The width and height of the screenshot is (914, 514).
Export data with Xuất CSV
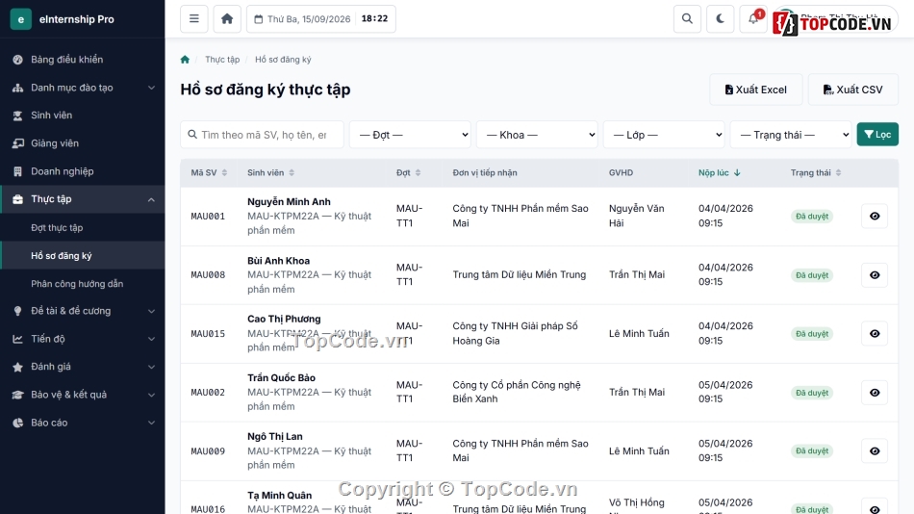(852, 90)
